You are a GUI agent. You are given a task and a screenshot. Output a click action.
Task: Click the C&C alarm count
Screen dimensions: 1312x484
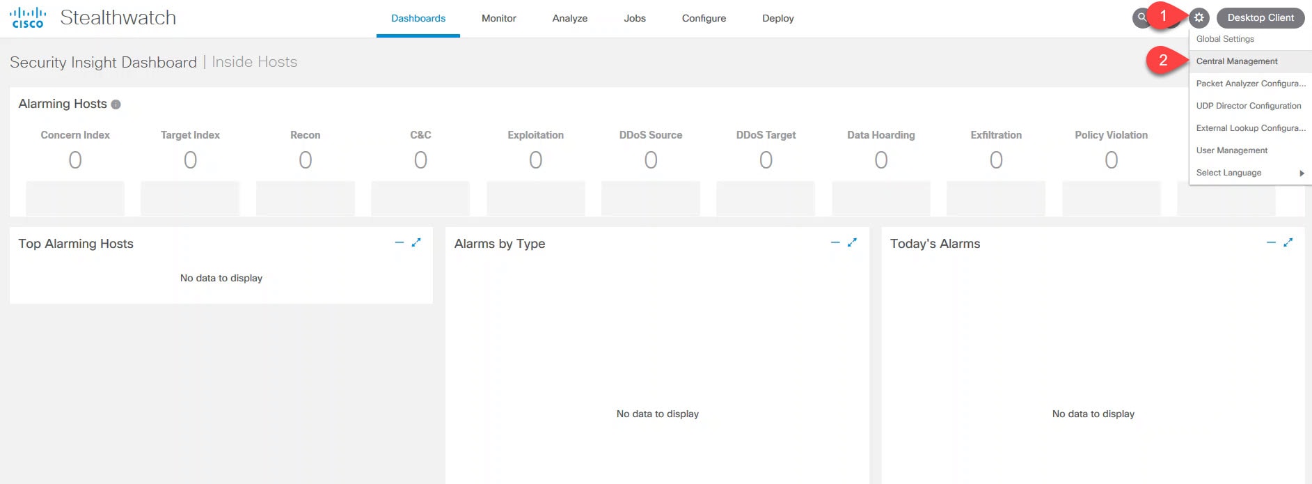(x=420, y=160)
